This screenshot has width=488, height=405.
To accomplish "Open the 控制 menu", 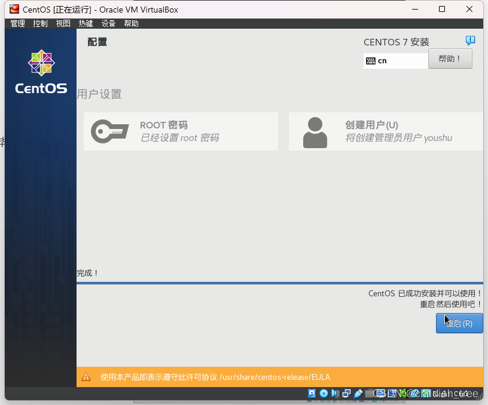I will (41, 24).
